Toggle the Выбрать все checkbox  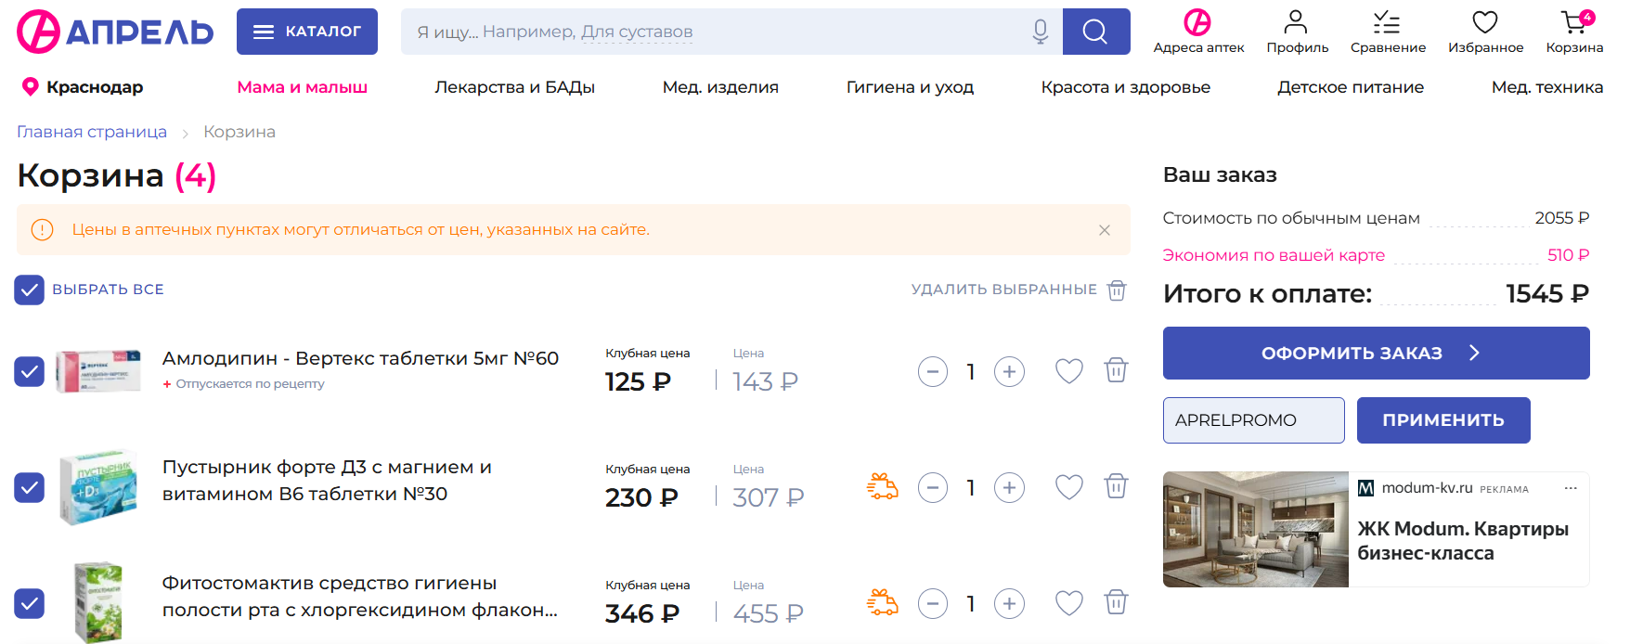tap(29, 290)
